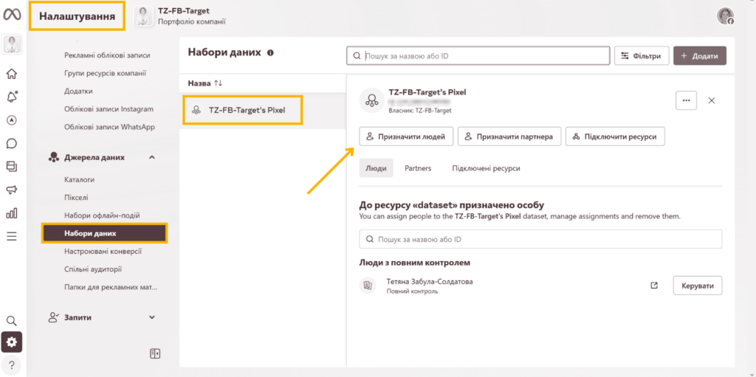
Task: Click the settings gear icon
Action: click(12, 342)
